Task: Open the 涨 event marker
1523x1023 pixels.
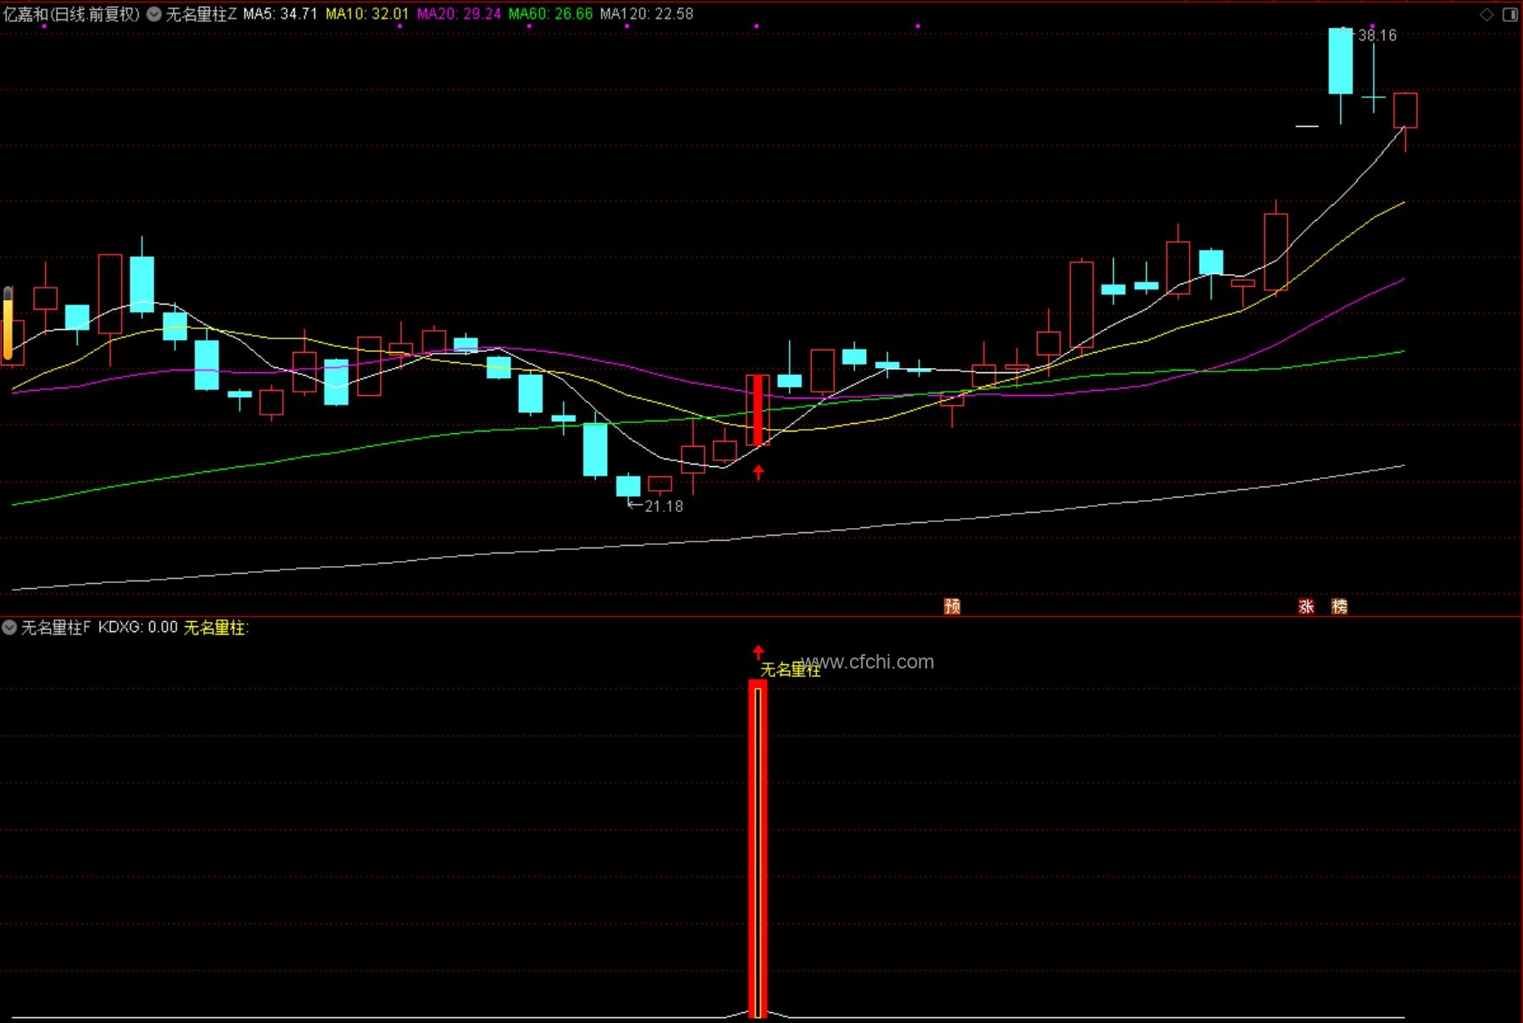Action: 1306,606
